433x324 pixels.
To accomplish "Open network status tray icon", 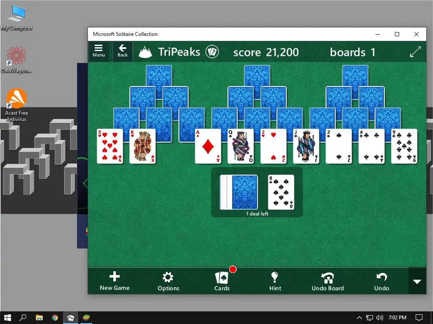I will tap(370, 318).
